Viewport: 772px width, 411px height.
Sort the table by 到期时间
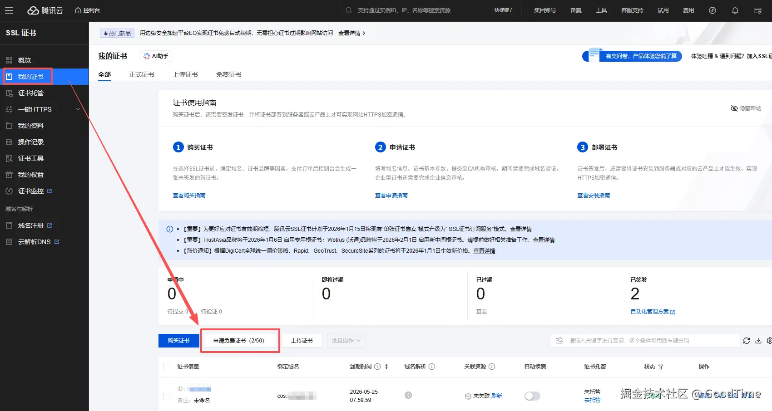tap(386, 367)
